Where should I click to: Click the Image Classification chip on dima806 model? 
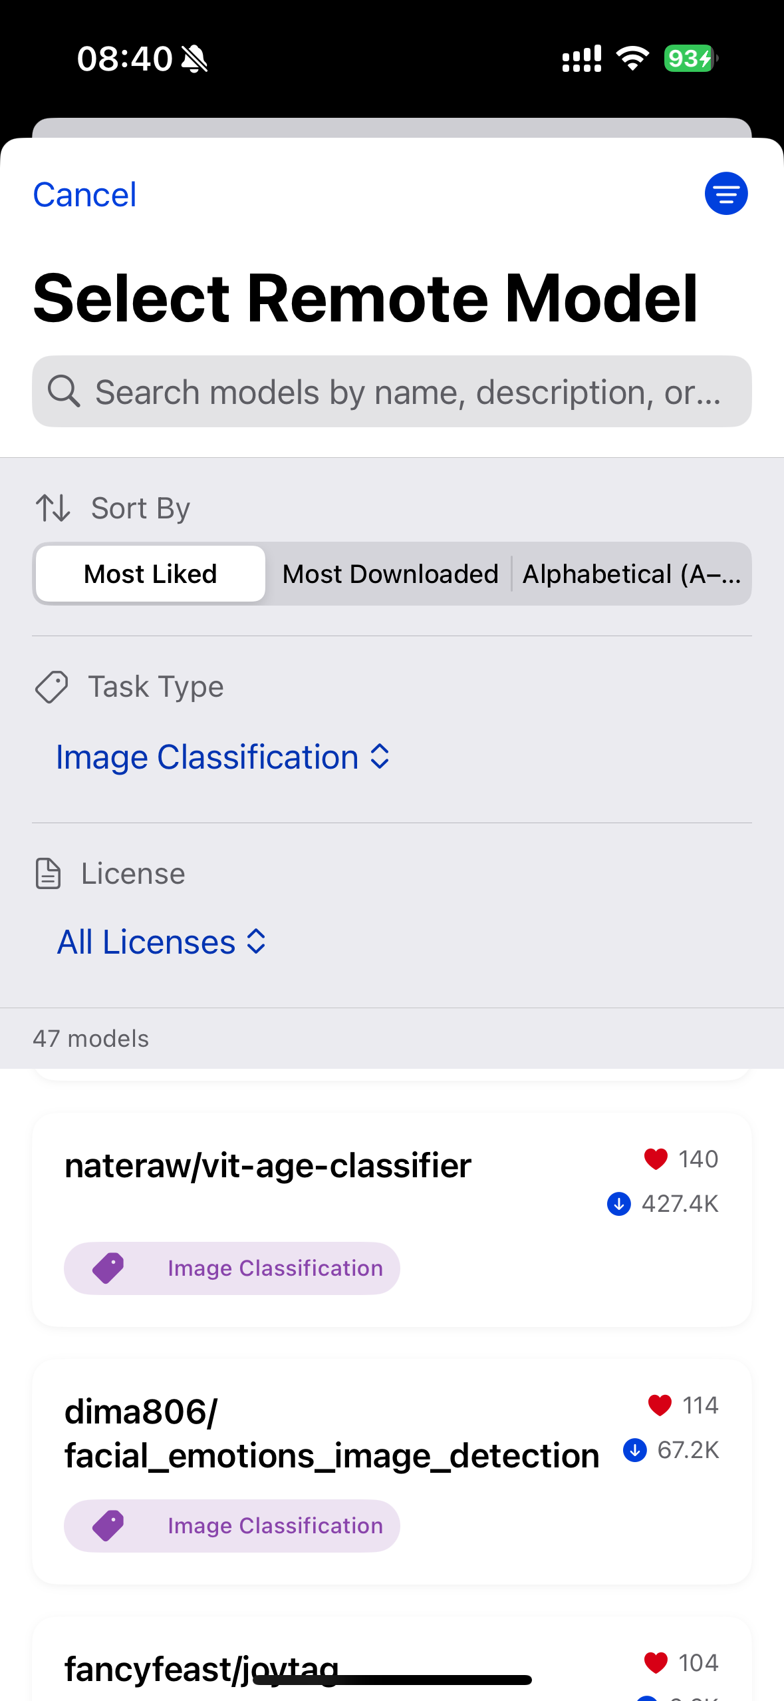(x=231, y=1525)
